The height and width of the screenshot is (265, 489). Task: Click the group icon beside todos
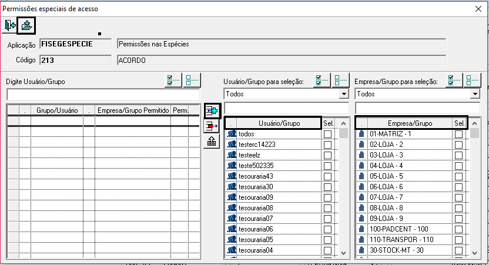[232, 134]
